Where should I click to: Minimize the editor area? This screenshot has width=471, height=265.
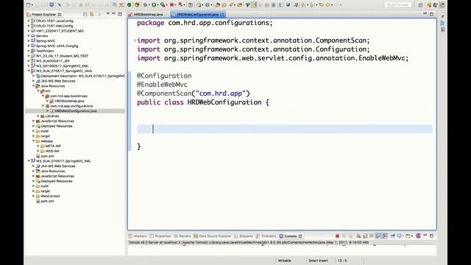(425, 14)
